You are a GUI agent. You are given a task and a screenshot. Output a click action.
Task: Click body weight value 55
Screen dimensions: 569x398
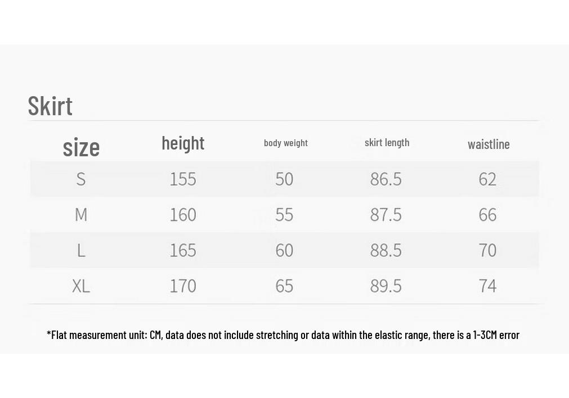284,215
